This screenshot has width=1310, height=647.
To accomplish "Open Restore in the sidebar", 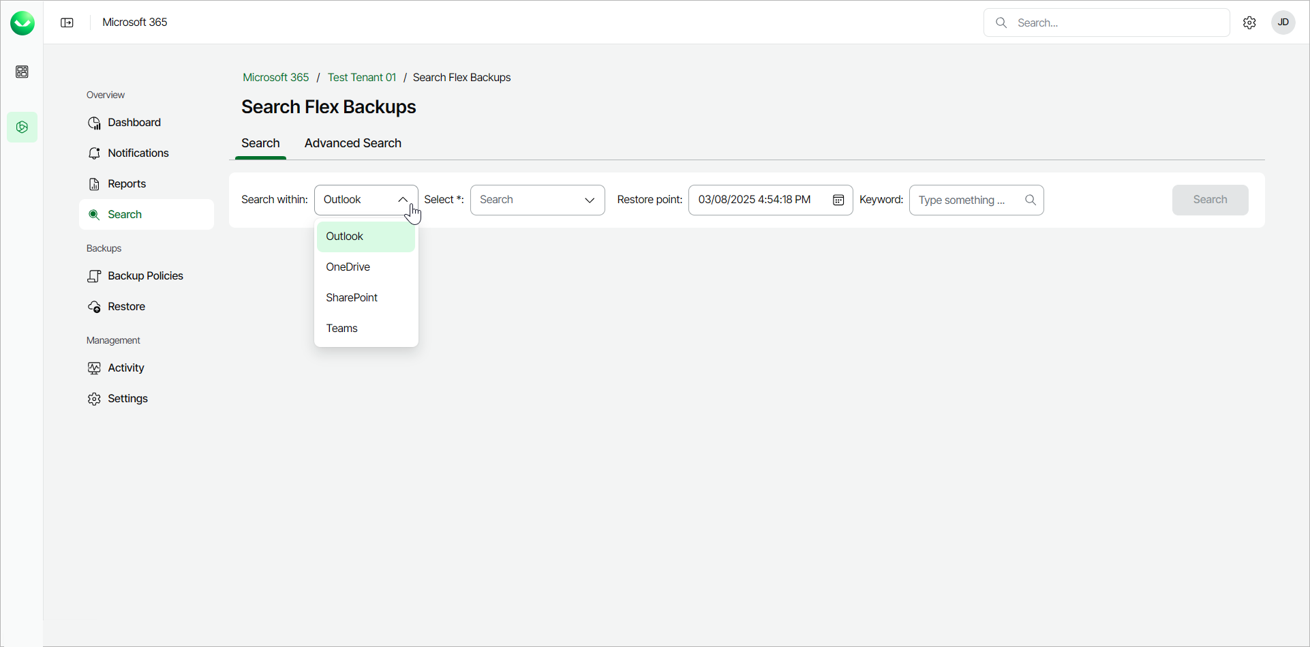I will (147, 307).
